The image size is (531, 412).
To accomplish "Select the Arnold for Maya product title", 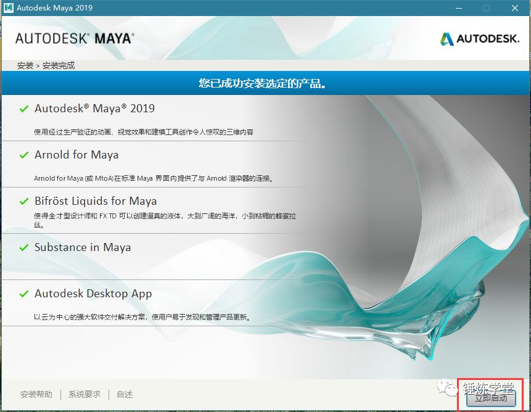I will point(76,155).
